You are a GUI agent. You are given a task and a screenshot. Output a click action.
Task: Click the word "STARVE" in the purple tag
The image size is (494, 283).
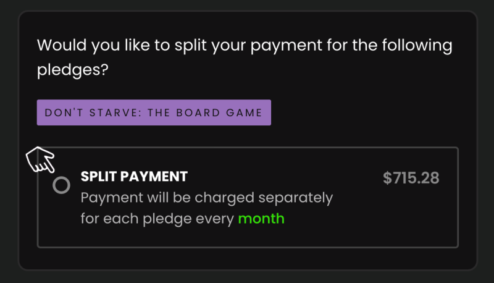(101, 113)
